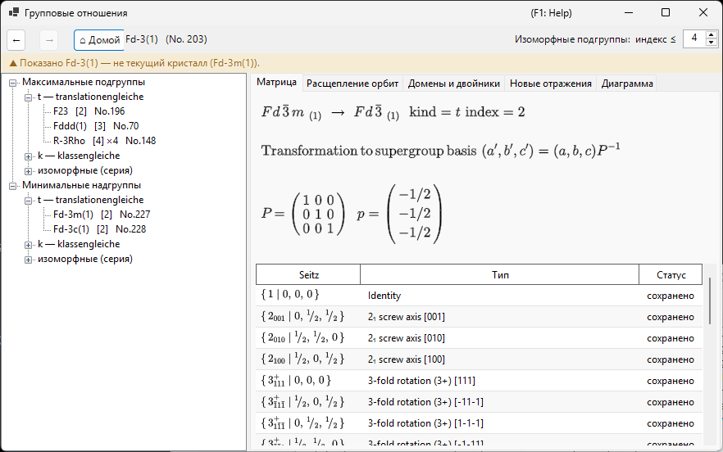Image resolution: width=723 pixels, height=452 pixels.
Task: Click the warning banner about Fd-3(1)
Action: (361, 63)
